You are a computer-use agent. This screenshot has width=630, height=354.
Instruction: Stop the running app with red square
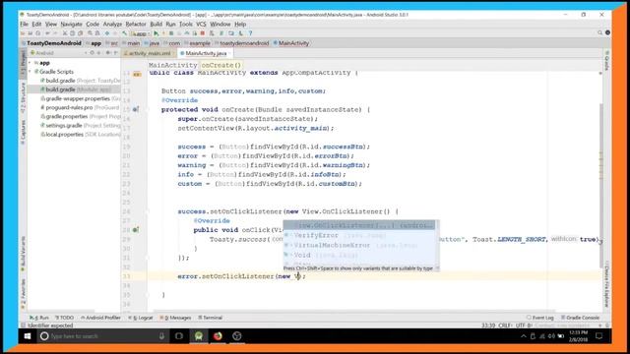point(203,33)
